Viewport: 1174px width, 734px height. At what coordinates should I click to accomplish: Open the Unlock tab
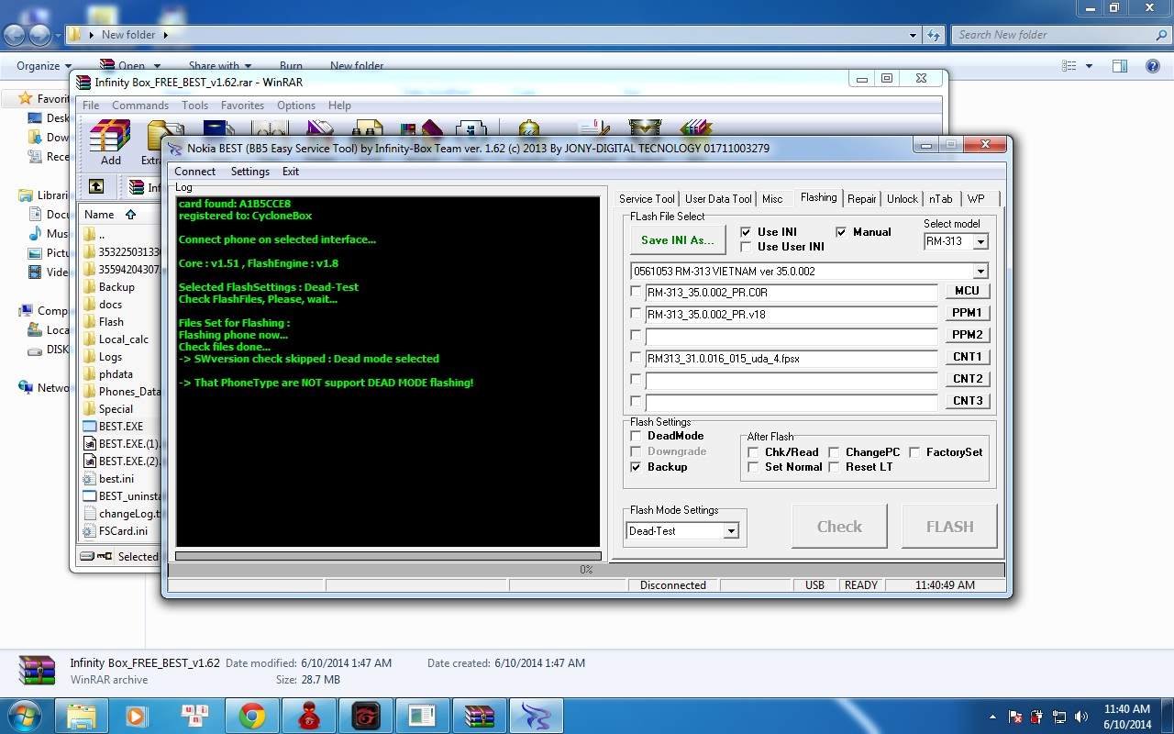(903, 199)
